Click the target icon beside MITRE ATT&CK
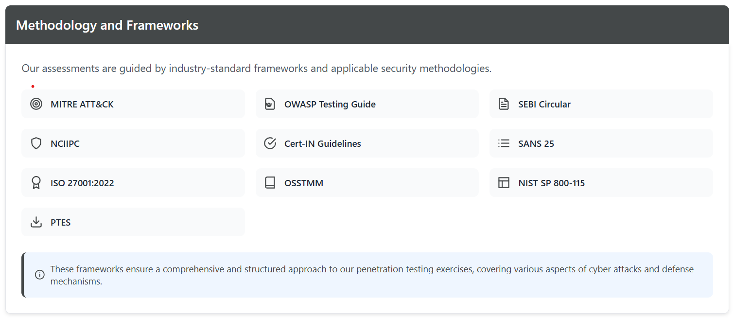 36,104
